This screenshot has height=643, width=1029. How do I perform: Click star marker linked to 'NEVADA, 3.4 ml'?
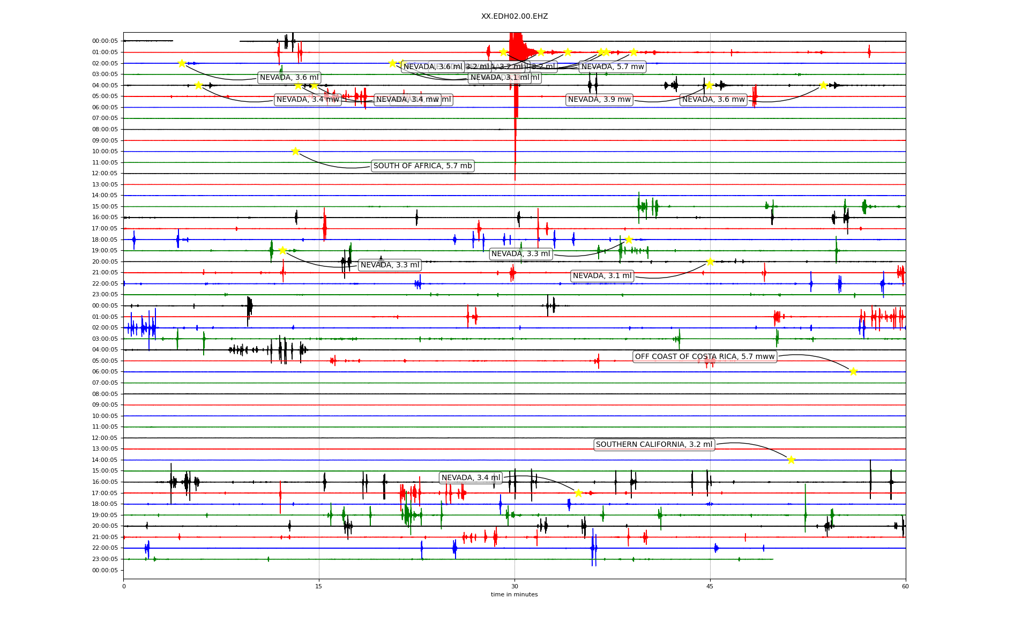578,493
